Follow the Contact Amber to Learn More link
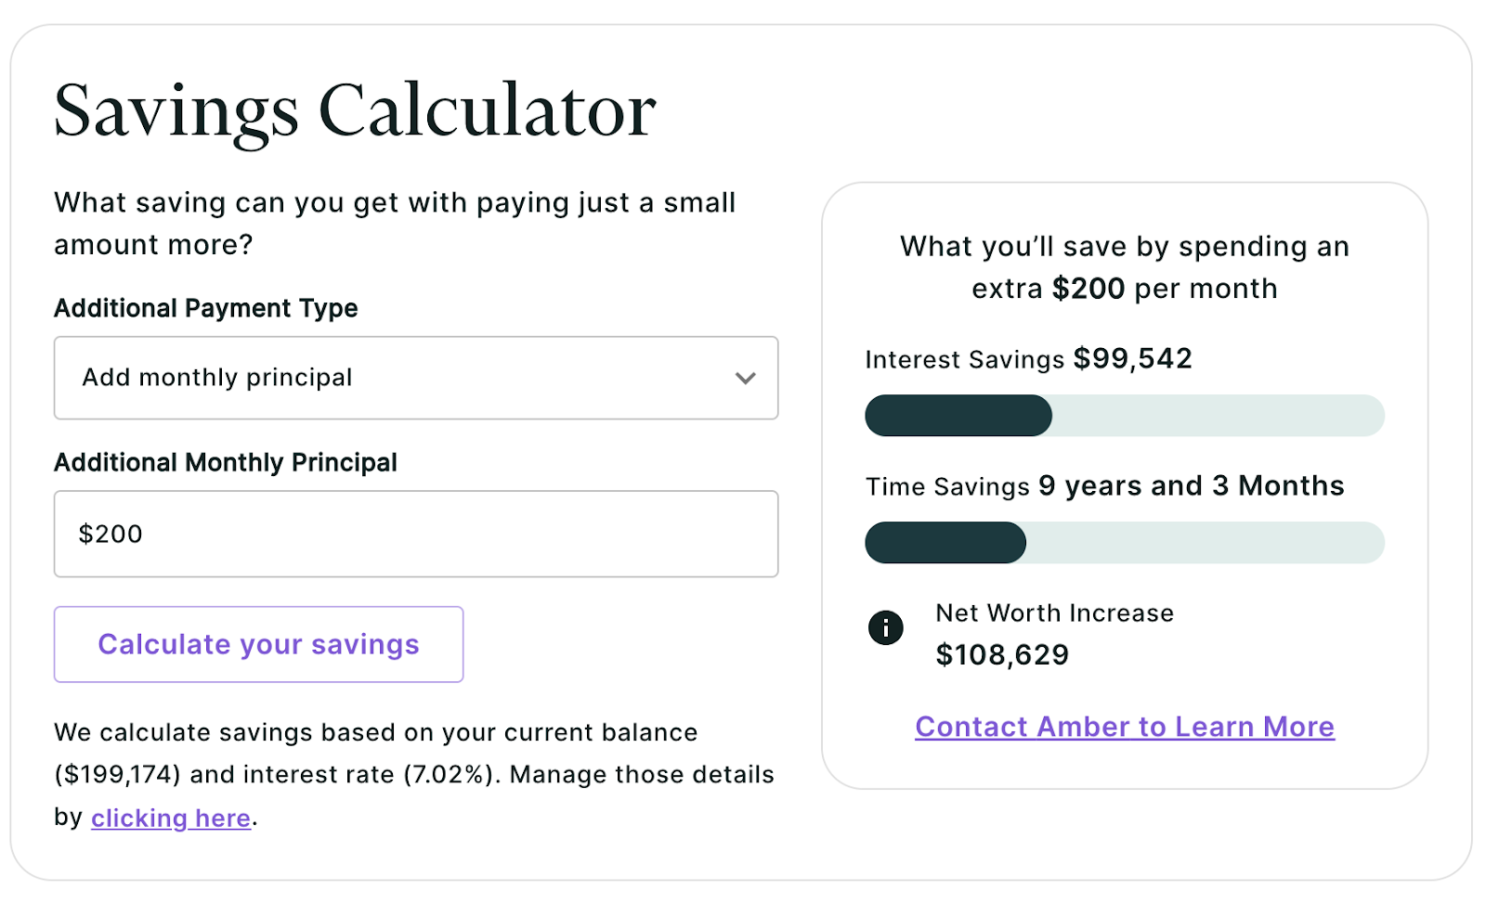1486x903 pixels. [x=1125, y=727]
